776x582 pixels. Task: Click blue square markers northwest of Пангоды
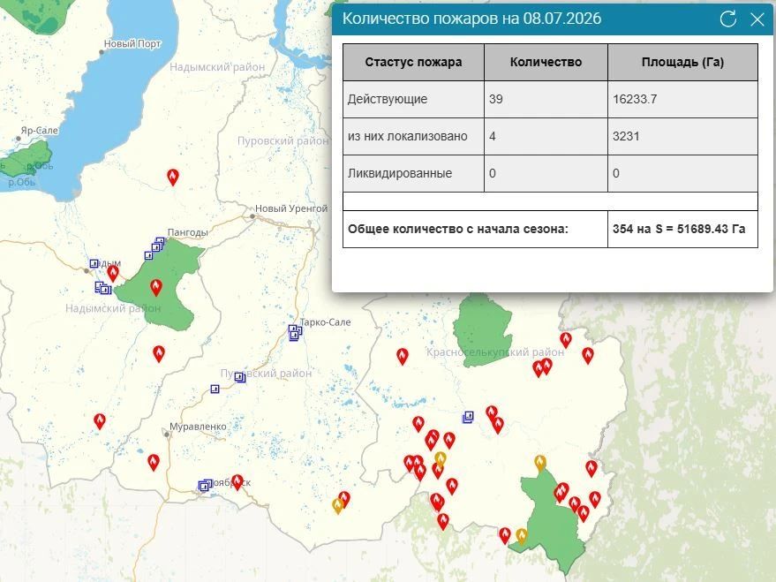pos(154,248)
